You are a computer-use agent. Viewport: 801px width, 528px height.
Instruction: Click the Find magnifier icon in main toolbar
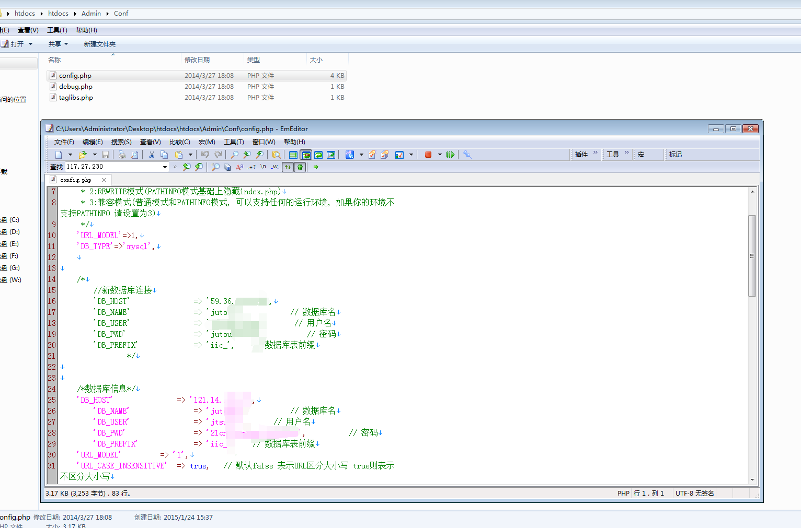click(234, 155)
